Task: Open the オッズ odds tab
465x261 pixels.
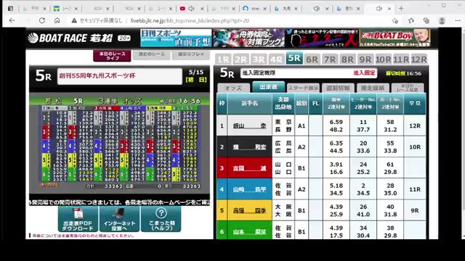Action: 233,88
